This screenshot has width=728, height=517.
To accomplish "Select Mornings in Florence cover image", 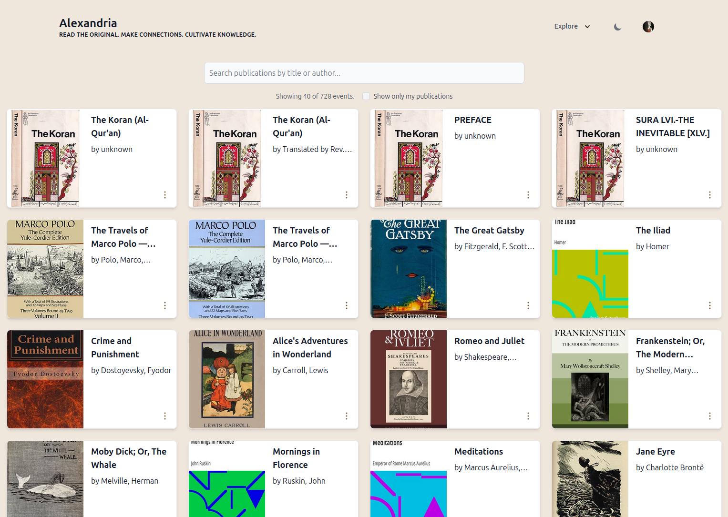I will [227, 478].
